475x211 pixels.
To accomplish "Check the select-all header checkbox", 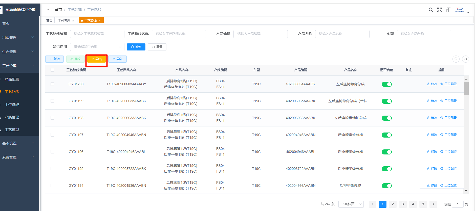I will (x=52, y=70).
